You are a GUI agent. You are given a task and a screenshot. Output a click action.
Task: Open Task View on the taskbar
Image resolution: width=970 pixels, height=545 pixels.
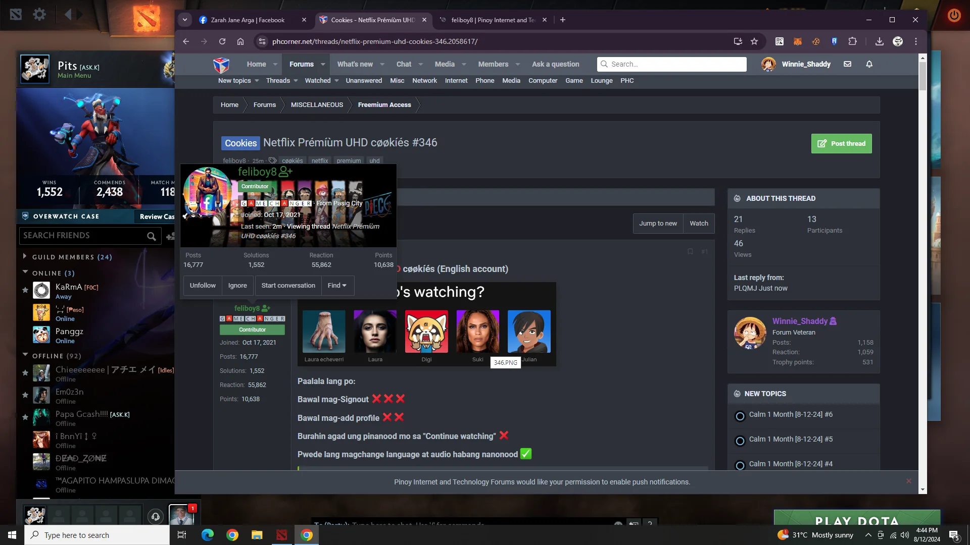[182, 535]
